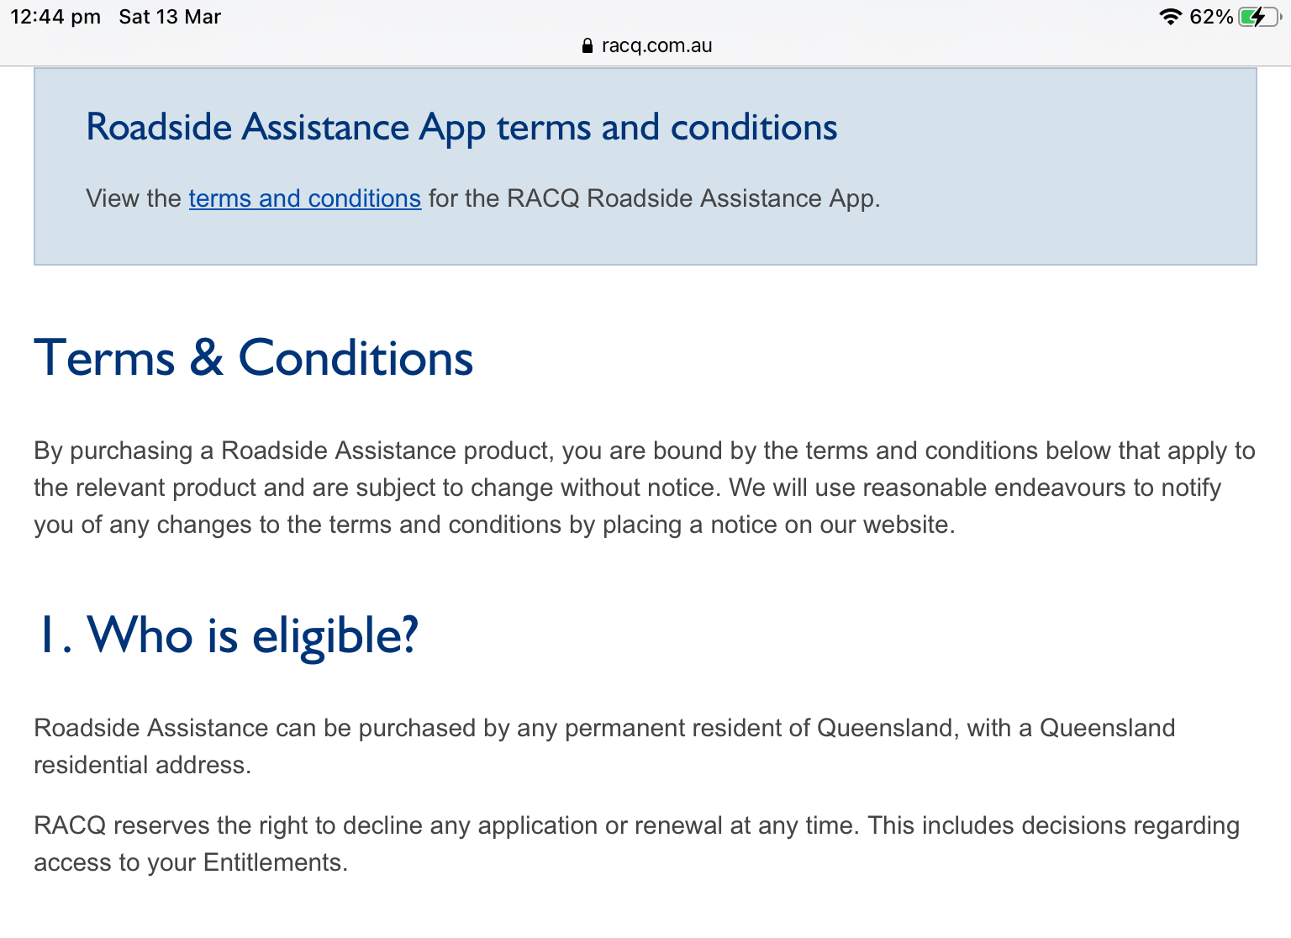Tap the clock showing 12:44 pm

[55, 16]
